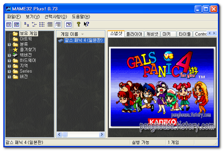Select 지역 folder in tree

[x=24, y=66]
